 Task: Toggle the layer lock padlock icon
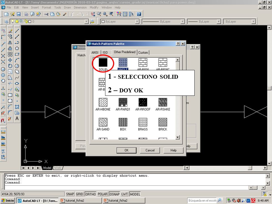click(x=26, y=22)
